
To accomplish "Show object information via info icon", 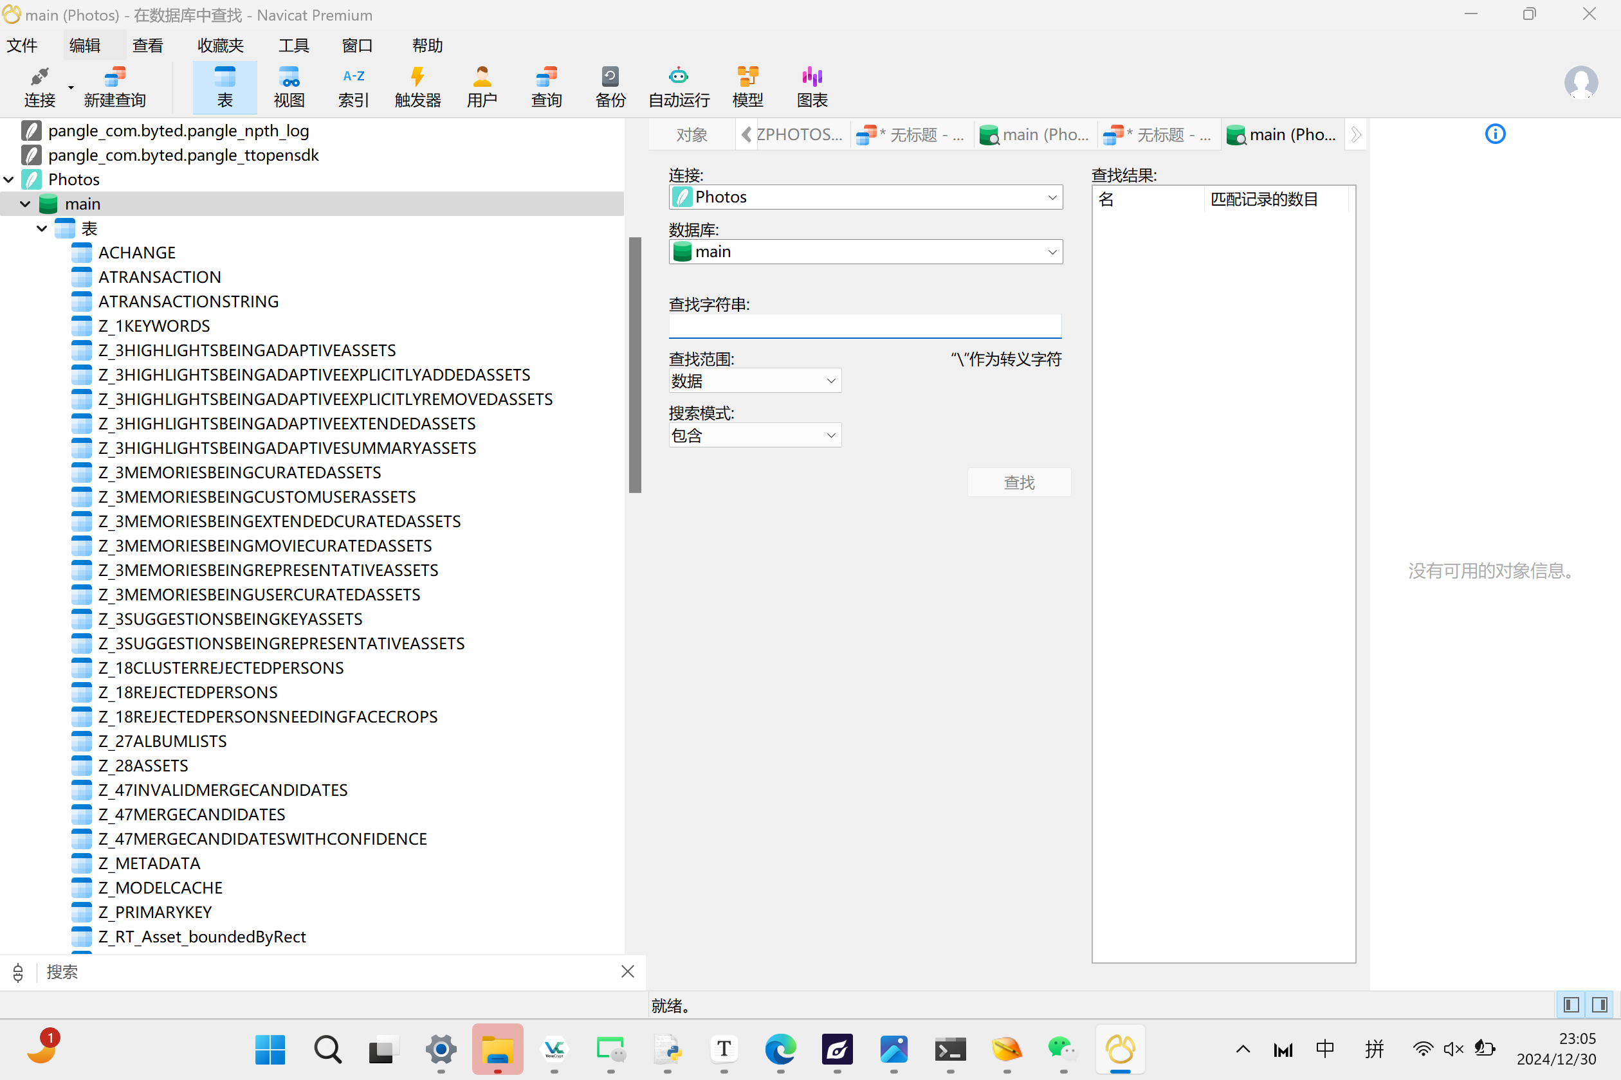I will (x=1495, y=134).
